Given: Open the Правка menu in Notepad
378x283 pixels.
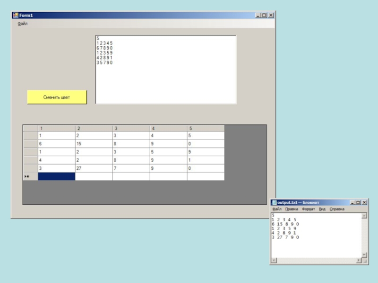Looking at the screenshot, I should pos(292,209).
